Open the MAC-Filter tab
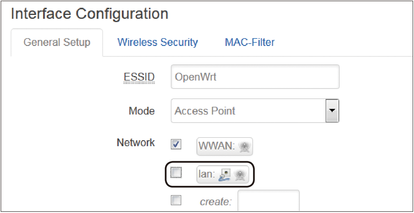Image resolution: width=414 pixels, height=213 pixels. point(250,42)
